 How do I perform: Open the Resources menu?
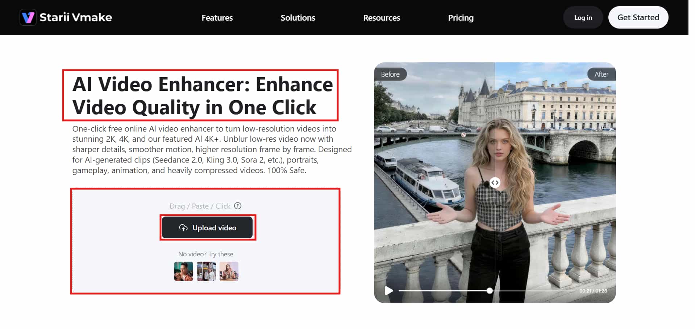(382, 18)
